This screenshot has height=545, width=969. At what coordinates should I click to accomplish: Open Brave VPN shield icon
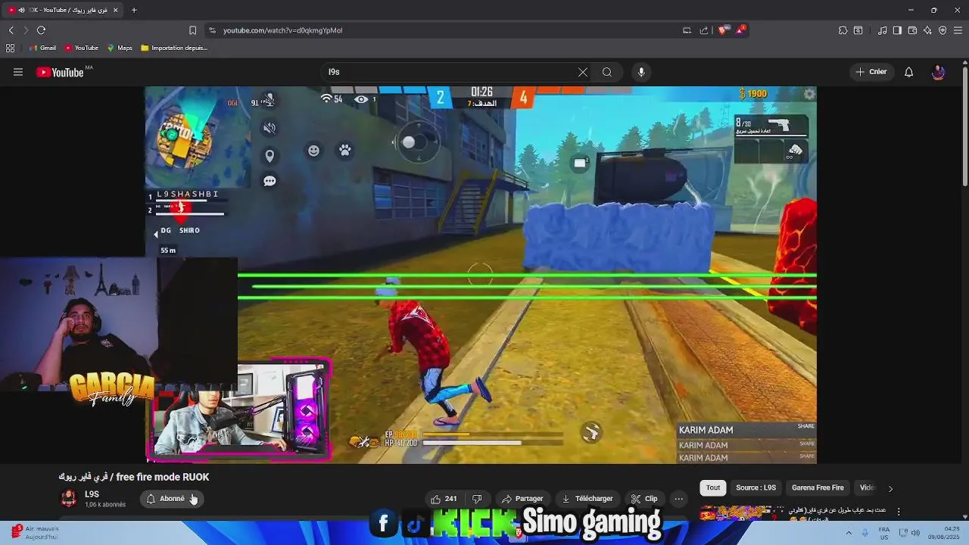pos(943,30)
